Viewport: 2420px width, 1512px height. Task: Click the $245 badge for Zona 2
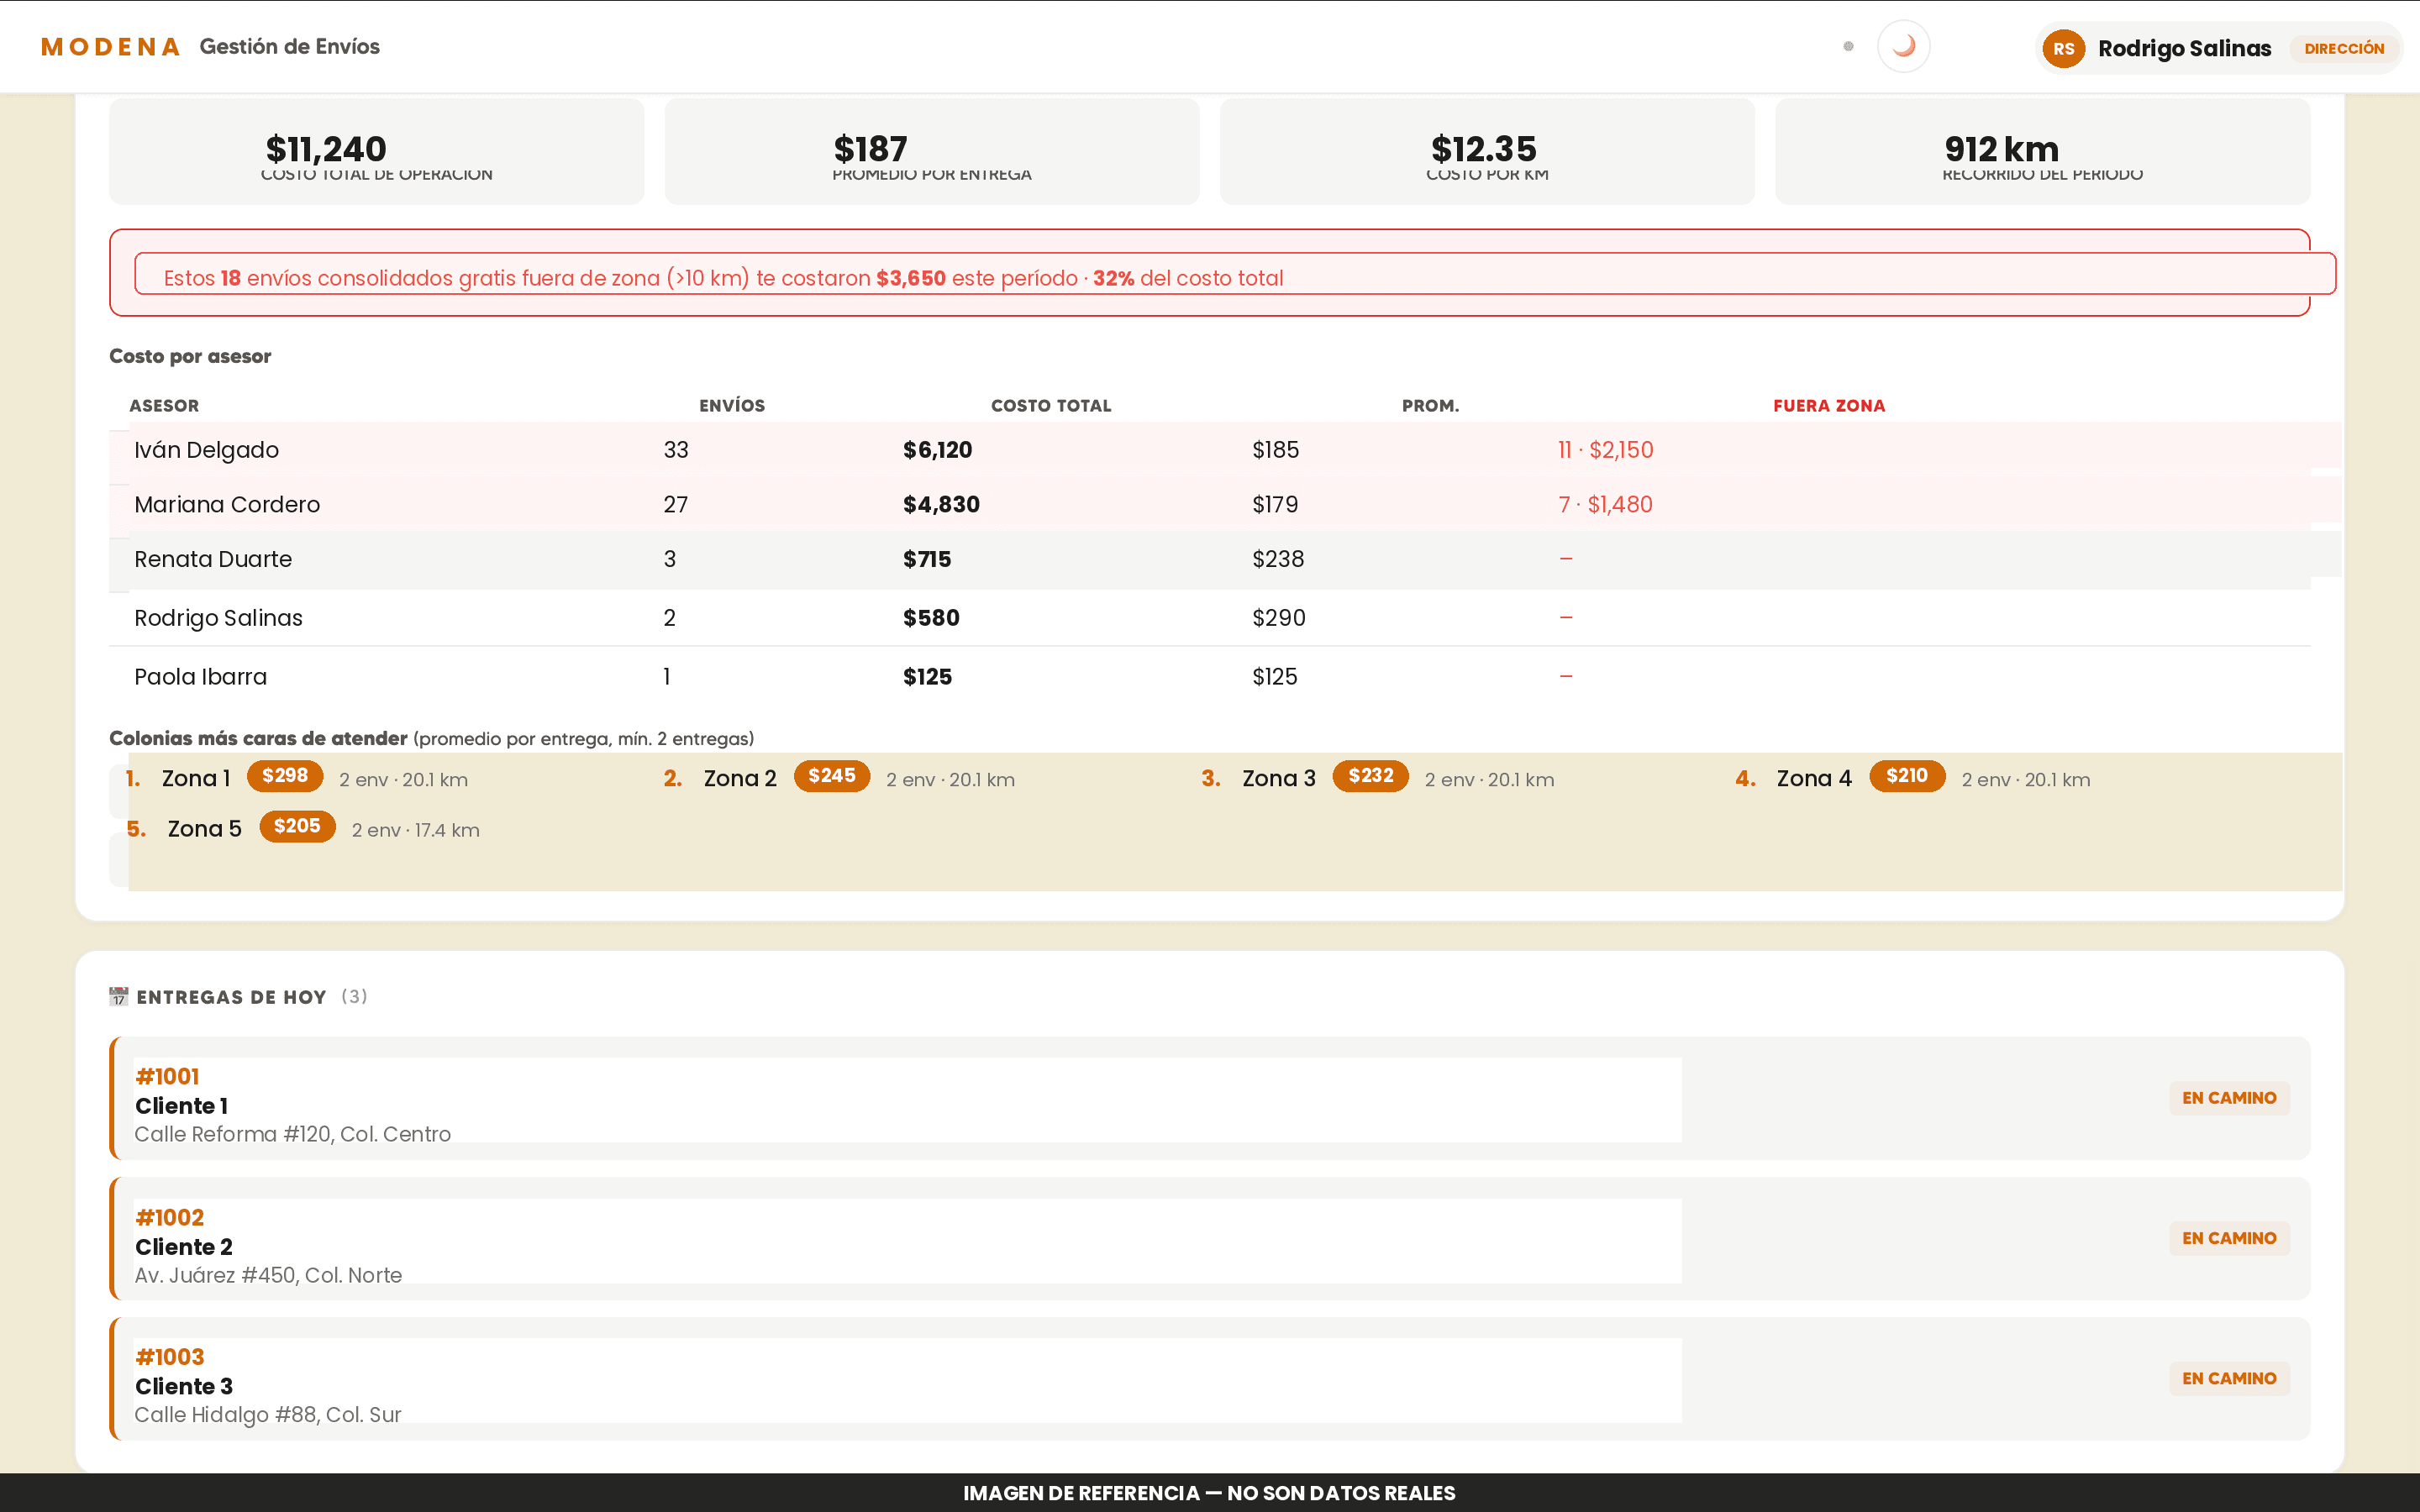[832, 776]
